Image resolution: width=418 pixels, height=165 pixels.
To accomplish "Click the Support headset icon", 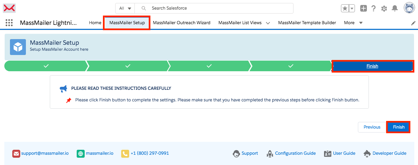I will pyautogui.click(x=236, y=153).
